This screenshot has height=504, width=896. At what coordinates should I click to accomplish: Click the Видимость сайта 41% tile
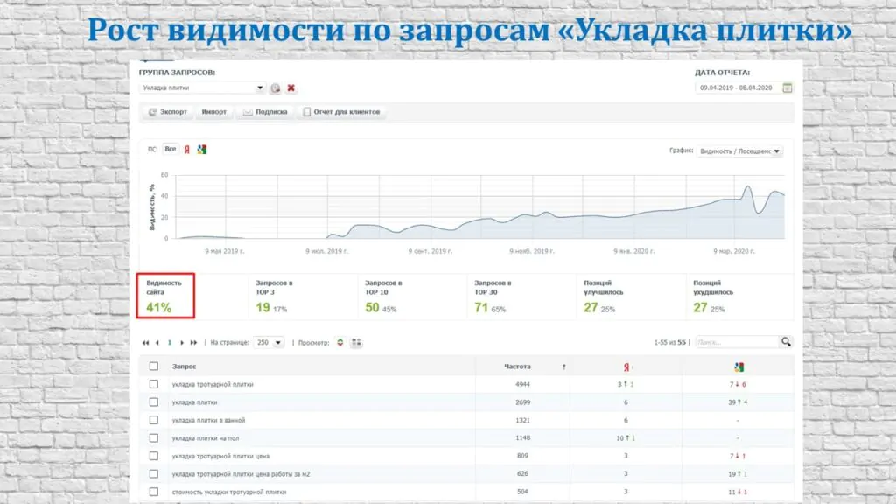pyautogui.click(x=165, y=296)
